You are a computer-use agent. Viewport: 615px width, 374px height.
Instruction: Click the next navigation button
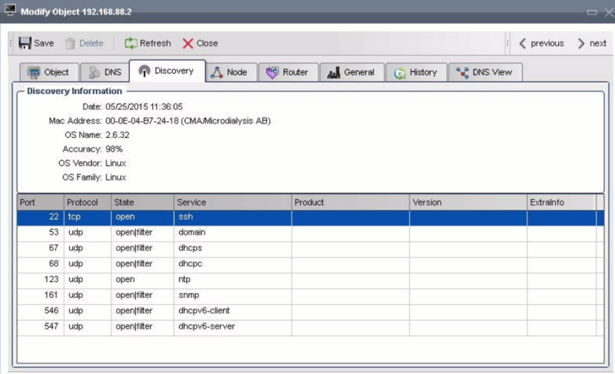592,43
